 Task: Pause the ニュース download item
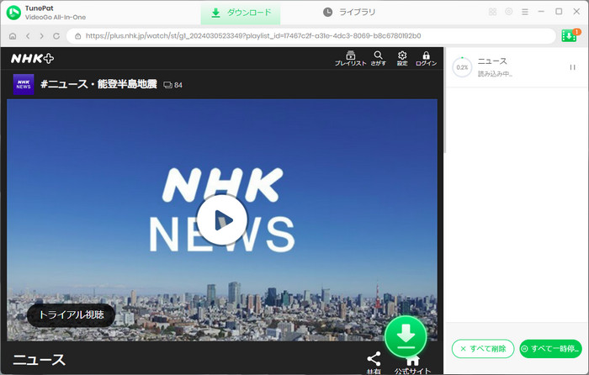pyautogui.click(x=572, y=67)
